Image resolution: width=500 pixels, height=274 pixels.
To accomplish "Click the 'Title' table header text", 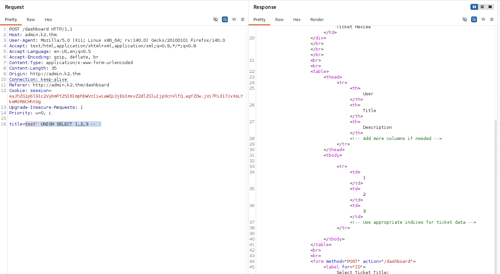I will point(369,110).
